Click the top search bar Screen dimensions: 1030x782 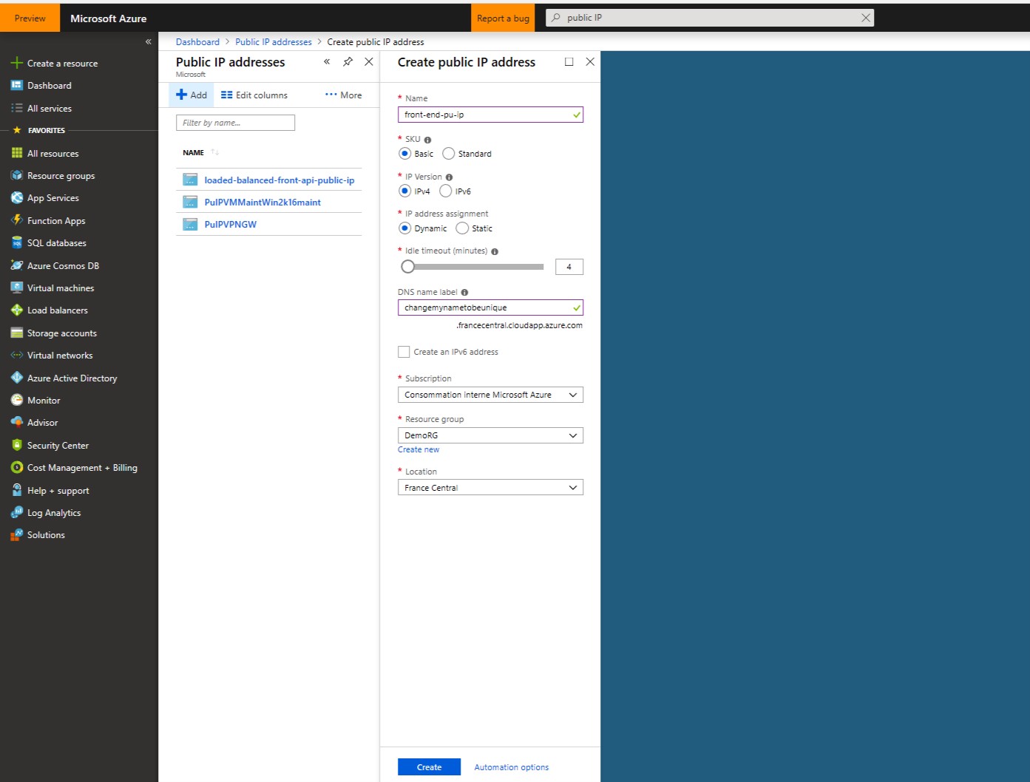pos(710,18)
